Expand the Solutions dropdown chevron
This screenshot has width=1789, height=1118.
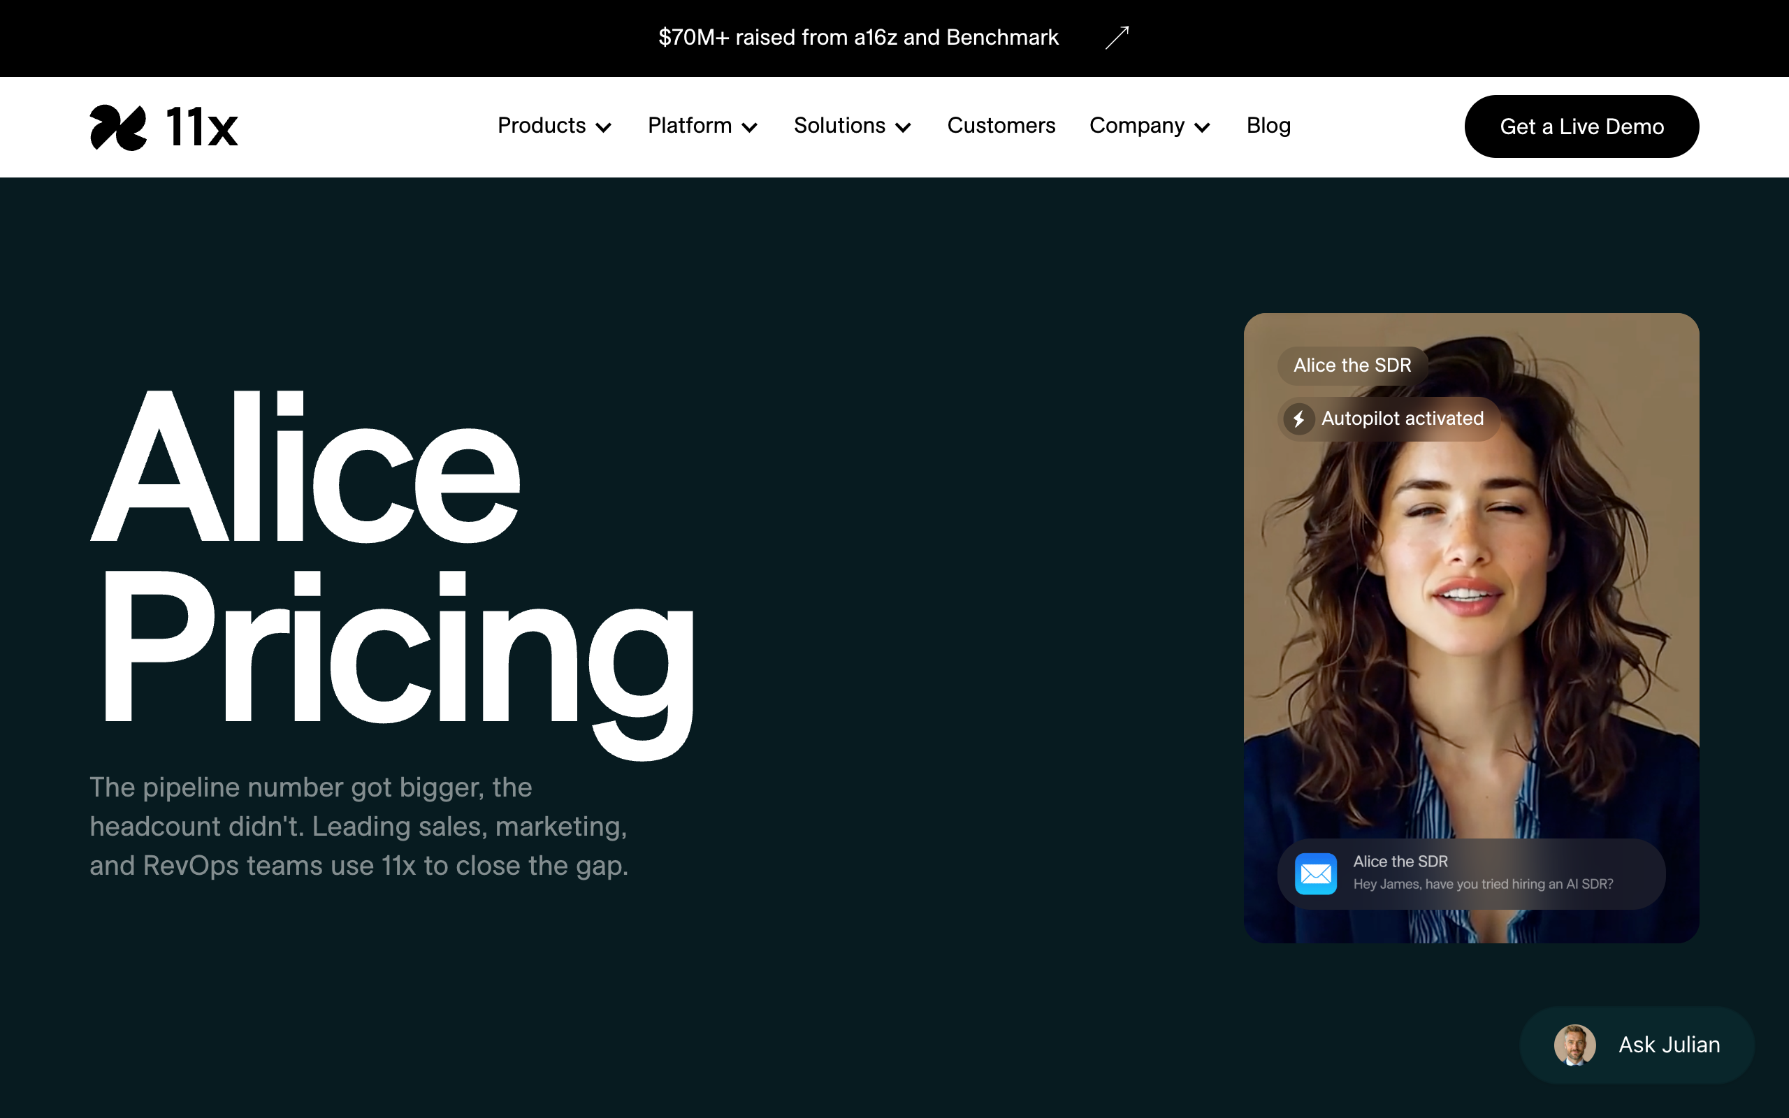click(x=903, y=128)
